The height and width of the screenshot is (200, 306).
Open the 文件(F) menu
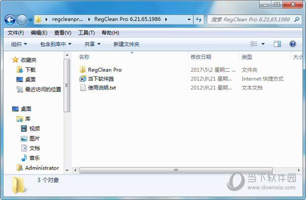coord(16,33)
